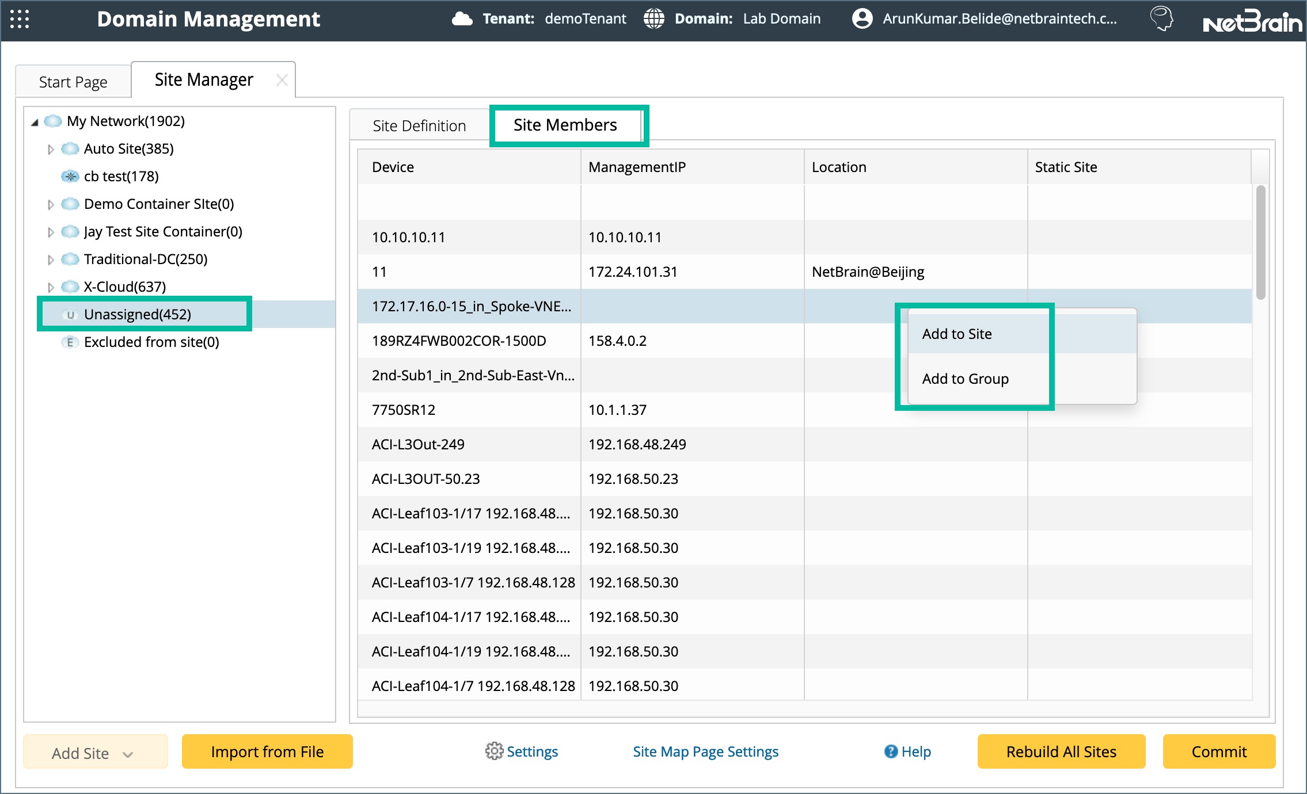Select Auto Site(385) in tree
The width and height of the screenshot is (1307, 794).
(x=129, y=148)
